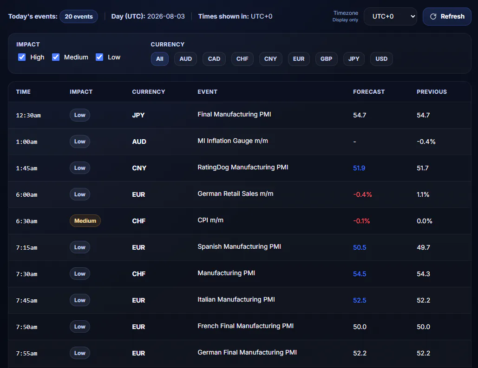
Task: Select the All currency filter
Action: click(x=160, y=59)
